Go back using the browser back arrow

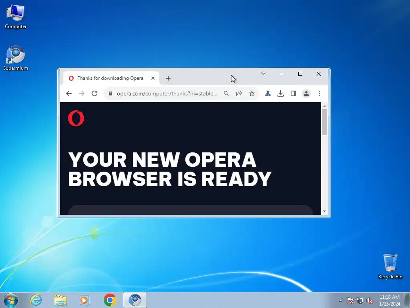[x=69, y=93]
